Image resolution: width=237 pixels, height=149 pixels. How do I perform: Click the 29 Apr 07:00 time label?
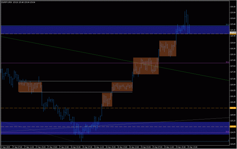click(x=157, y=147)
